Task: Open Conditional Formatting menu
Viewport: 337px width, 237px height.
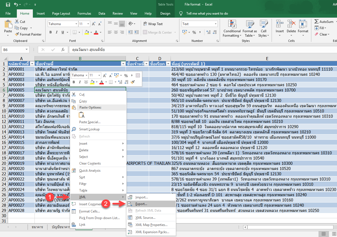Action: click(232, 29)
